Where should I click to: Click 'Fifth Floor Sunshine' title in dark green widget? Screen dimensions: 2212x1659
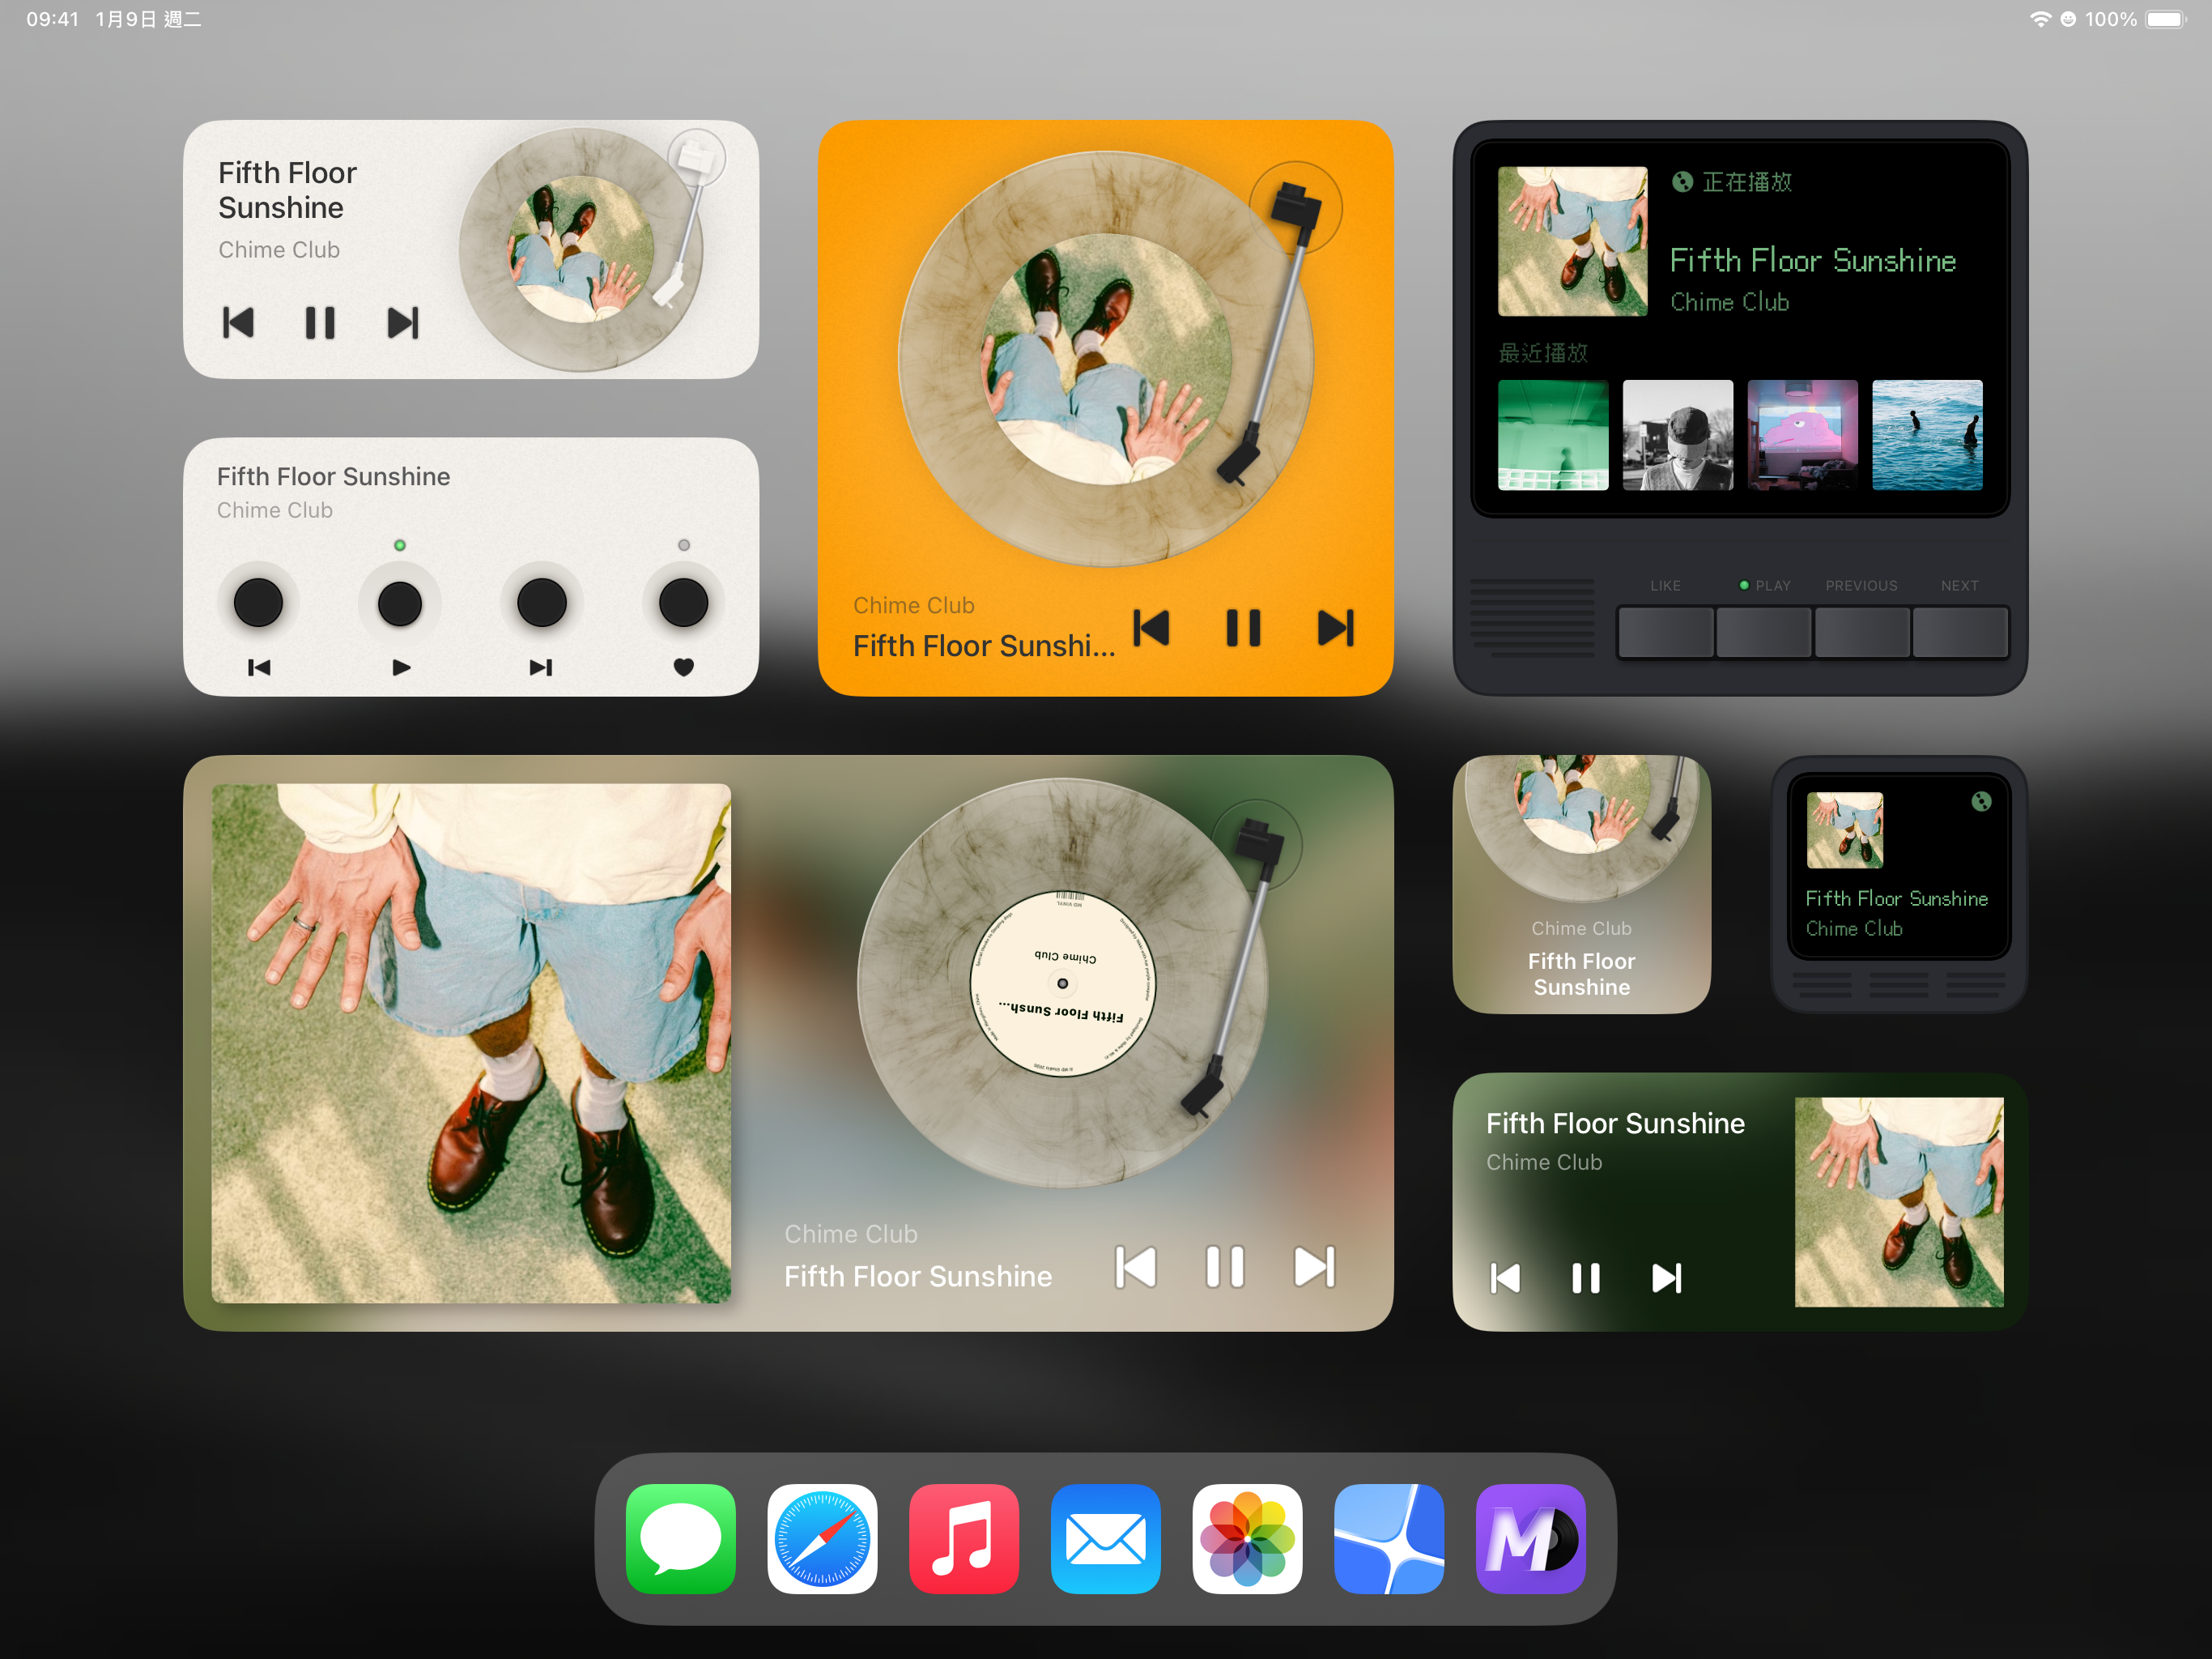click(1615, 1123)
